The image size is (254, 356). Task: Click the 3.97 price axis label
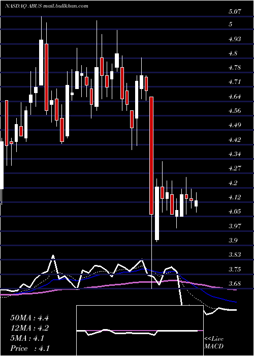[x=235, y=226]
